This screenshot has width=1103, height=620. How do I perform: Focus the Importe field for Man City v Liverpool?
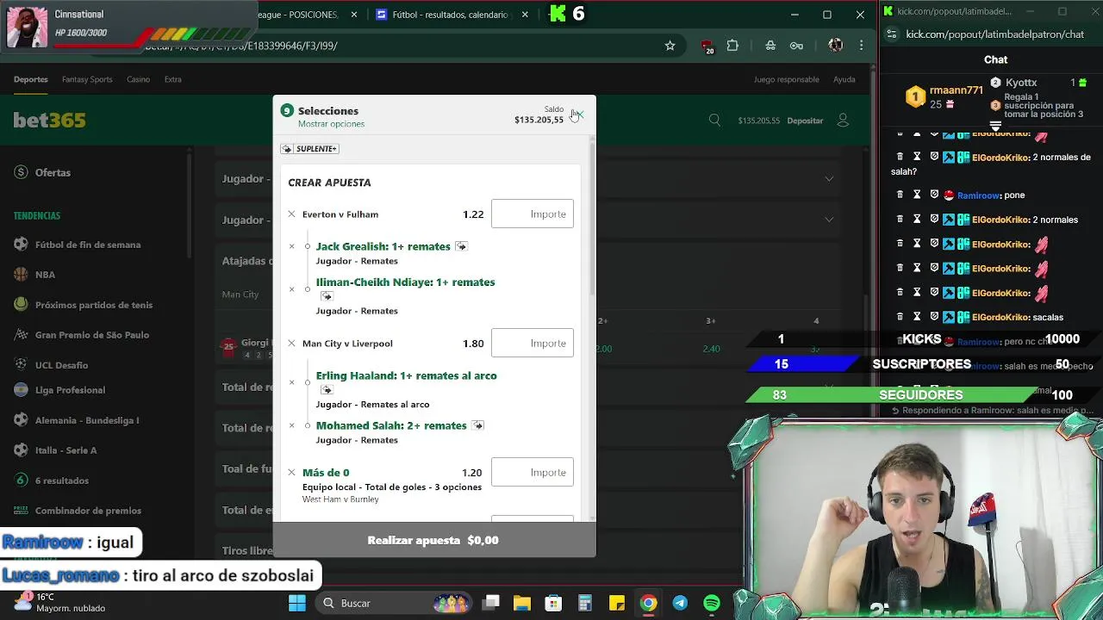[x=533, y=344]
